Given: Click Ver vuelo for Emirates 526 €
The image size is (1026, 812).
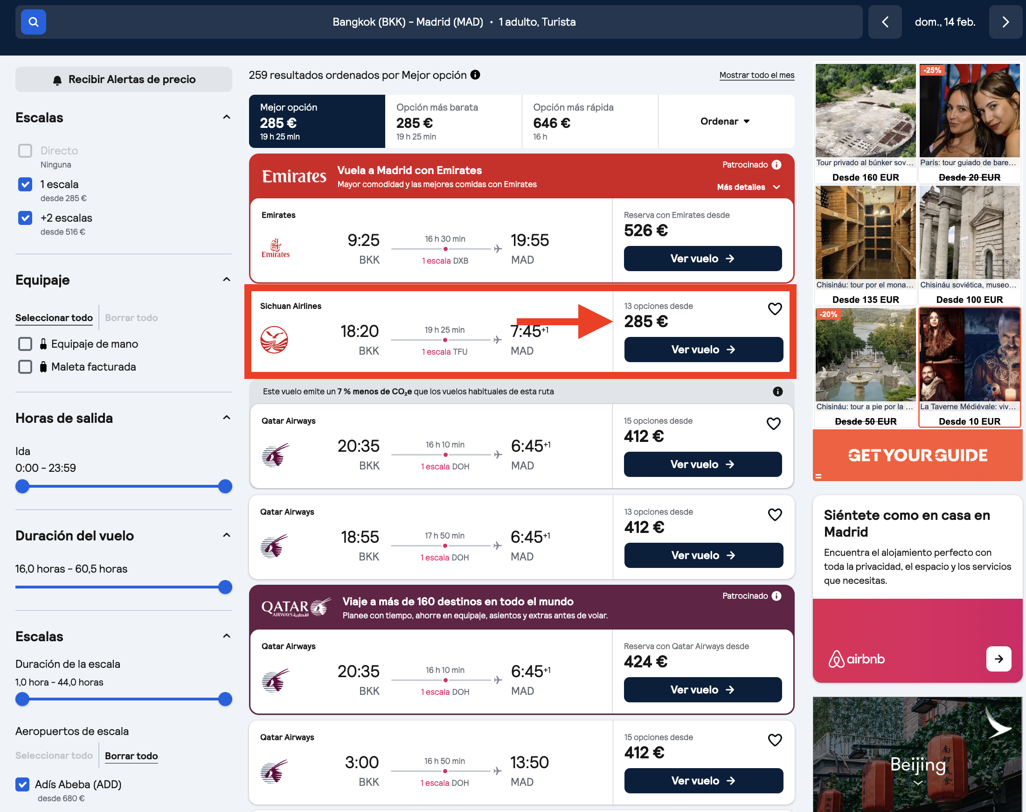Looking at the screenshot, I should (x=702, y=259).
